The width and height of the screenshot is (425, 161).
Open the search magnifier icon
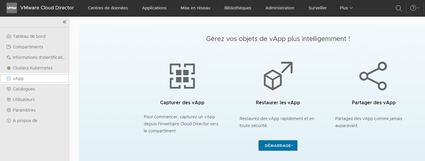(399, 8)
